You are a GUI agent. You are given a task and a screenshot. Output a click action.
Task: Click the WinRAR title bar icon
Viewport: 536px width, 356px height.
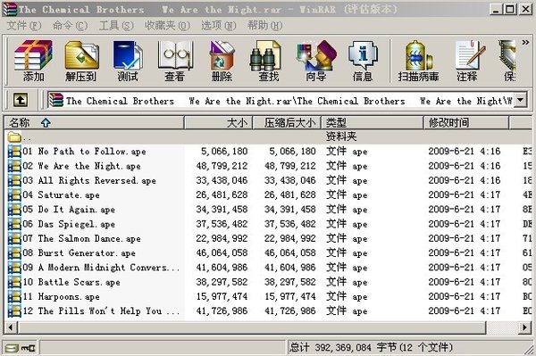pos(10,10)
